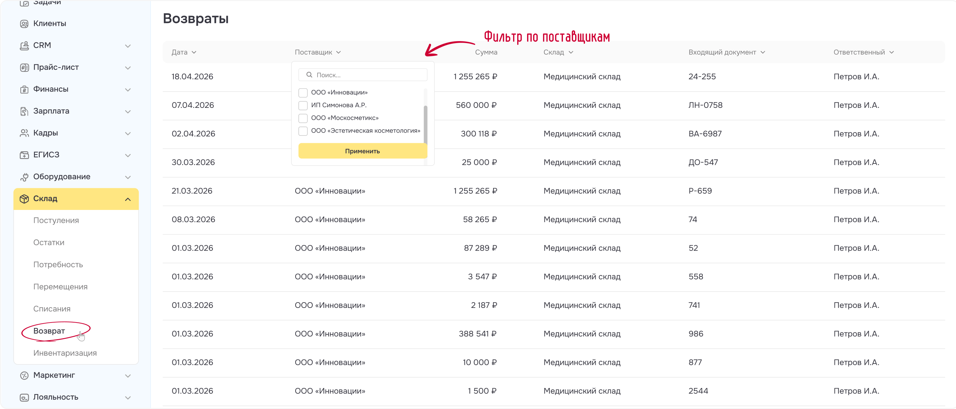The image size is (956, 409).
Task: Click the date cell 21.03.2026
Action: coord(192,191)
